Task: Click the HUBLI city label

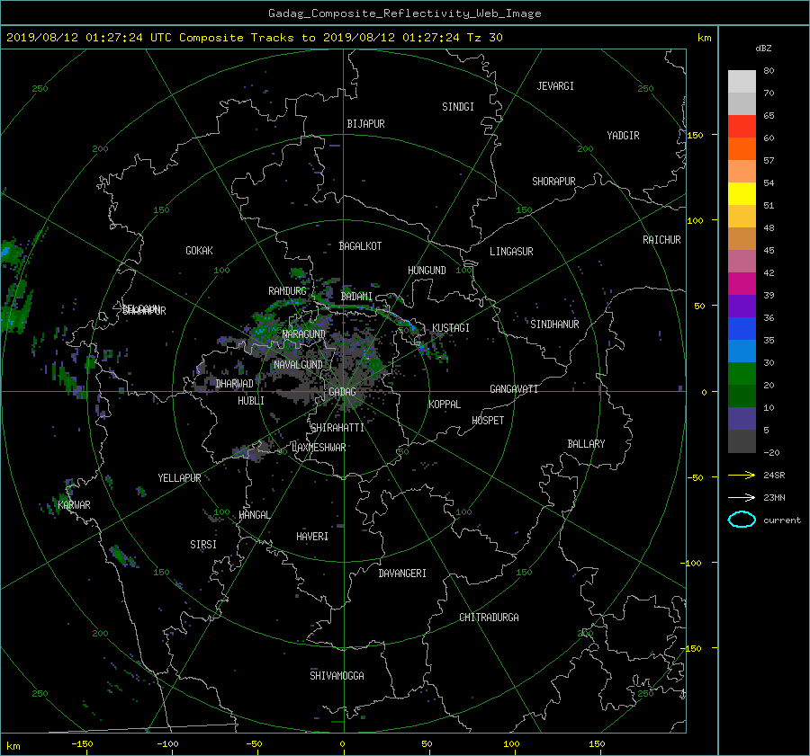Action: coord(251,401)
